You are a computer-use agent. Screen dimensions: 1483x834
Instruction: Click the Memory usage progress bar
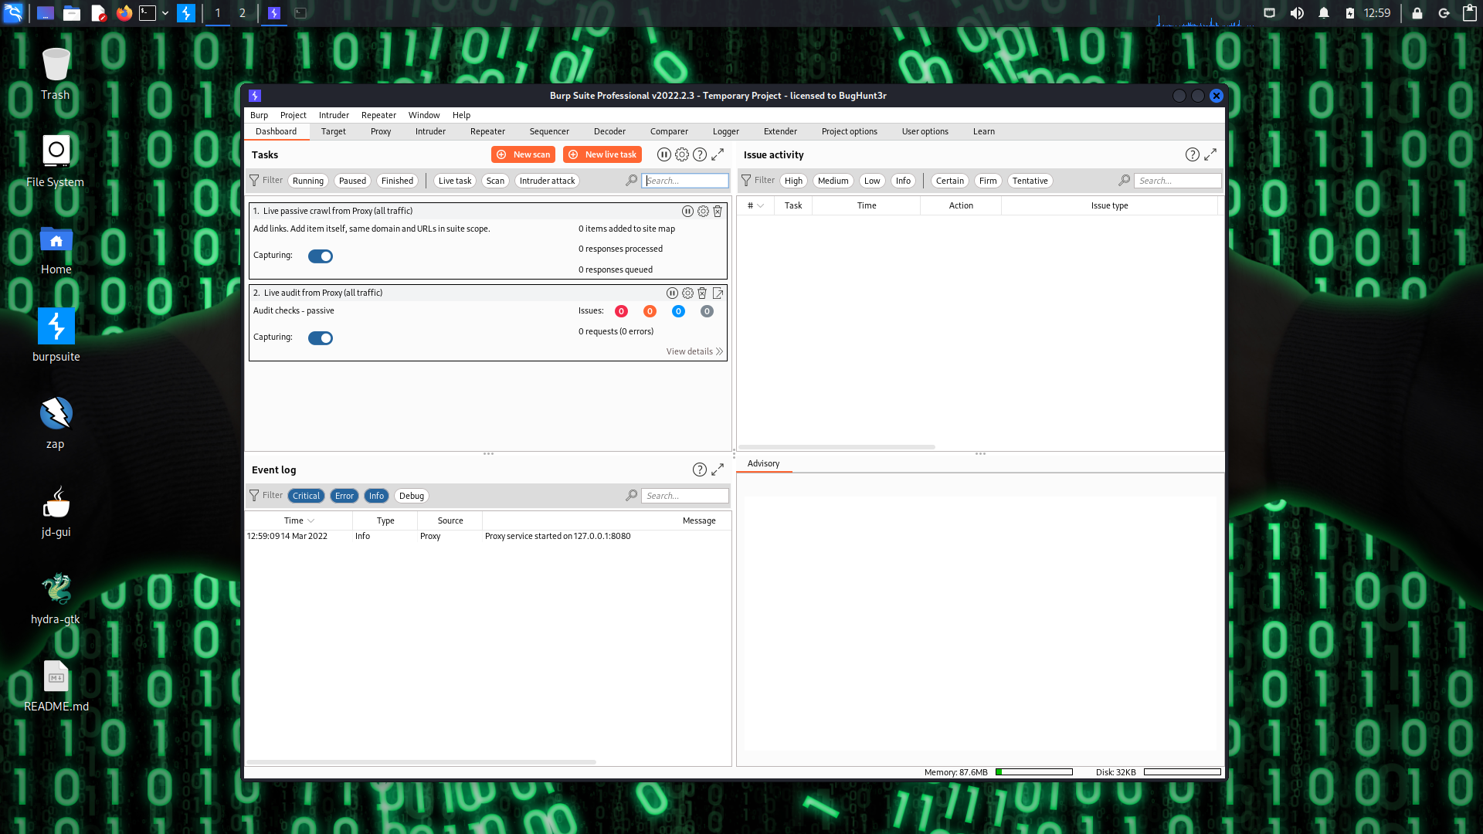[x=1034, y=772]
